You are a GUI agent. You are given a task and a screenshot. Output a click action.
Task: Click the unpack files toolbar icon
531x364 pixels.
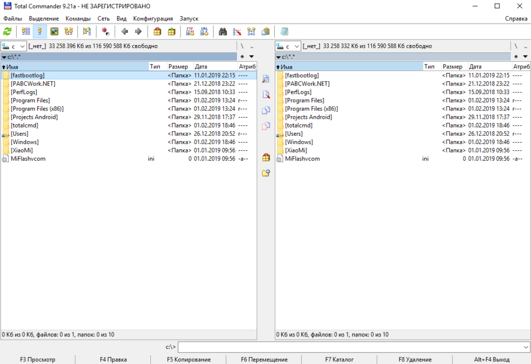(172, 32)
